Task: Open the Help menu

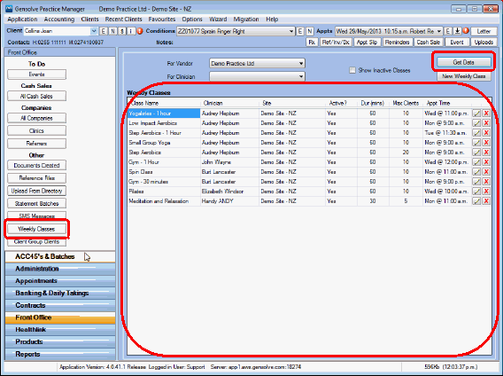Action: (x=272, y=20)
